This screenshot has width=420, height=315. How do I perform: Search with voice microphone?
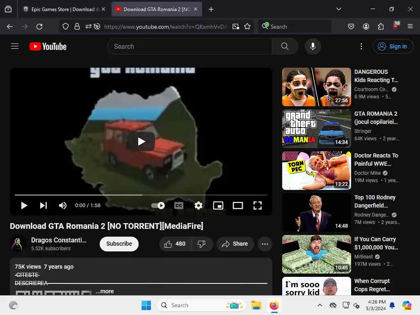tap(313, 46)
